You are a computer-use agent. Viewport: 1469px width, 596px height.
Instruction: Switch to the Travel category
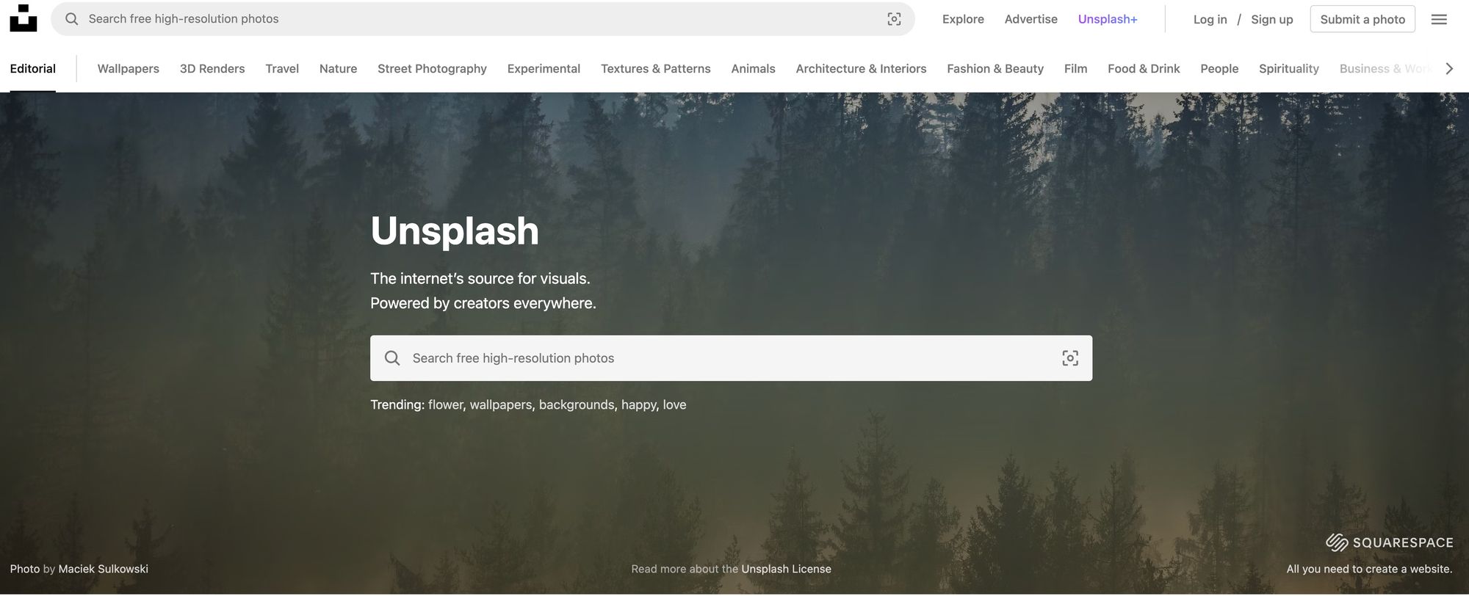click(282, 68)
